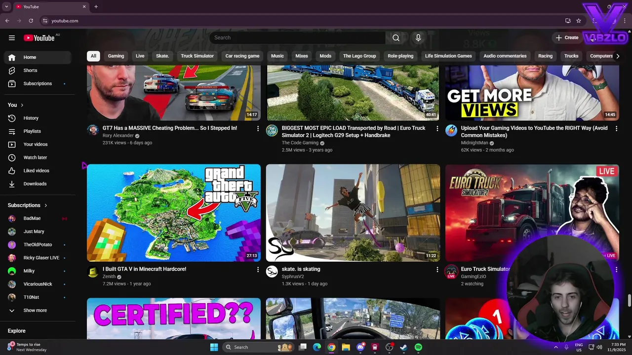This screenshot has width=632, height=355.
Task: Open Subscriptions in the sidebar
Action: (38, 84)
